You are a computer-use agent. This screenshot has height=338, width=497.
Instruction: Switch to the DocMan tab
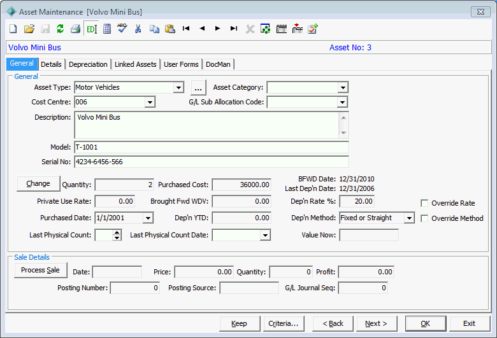[218, 64]
